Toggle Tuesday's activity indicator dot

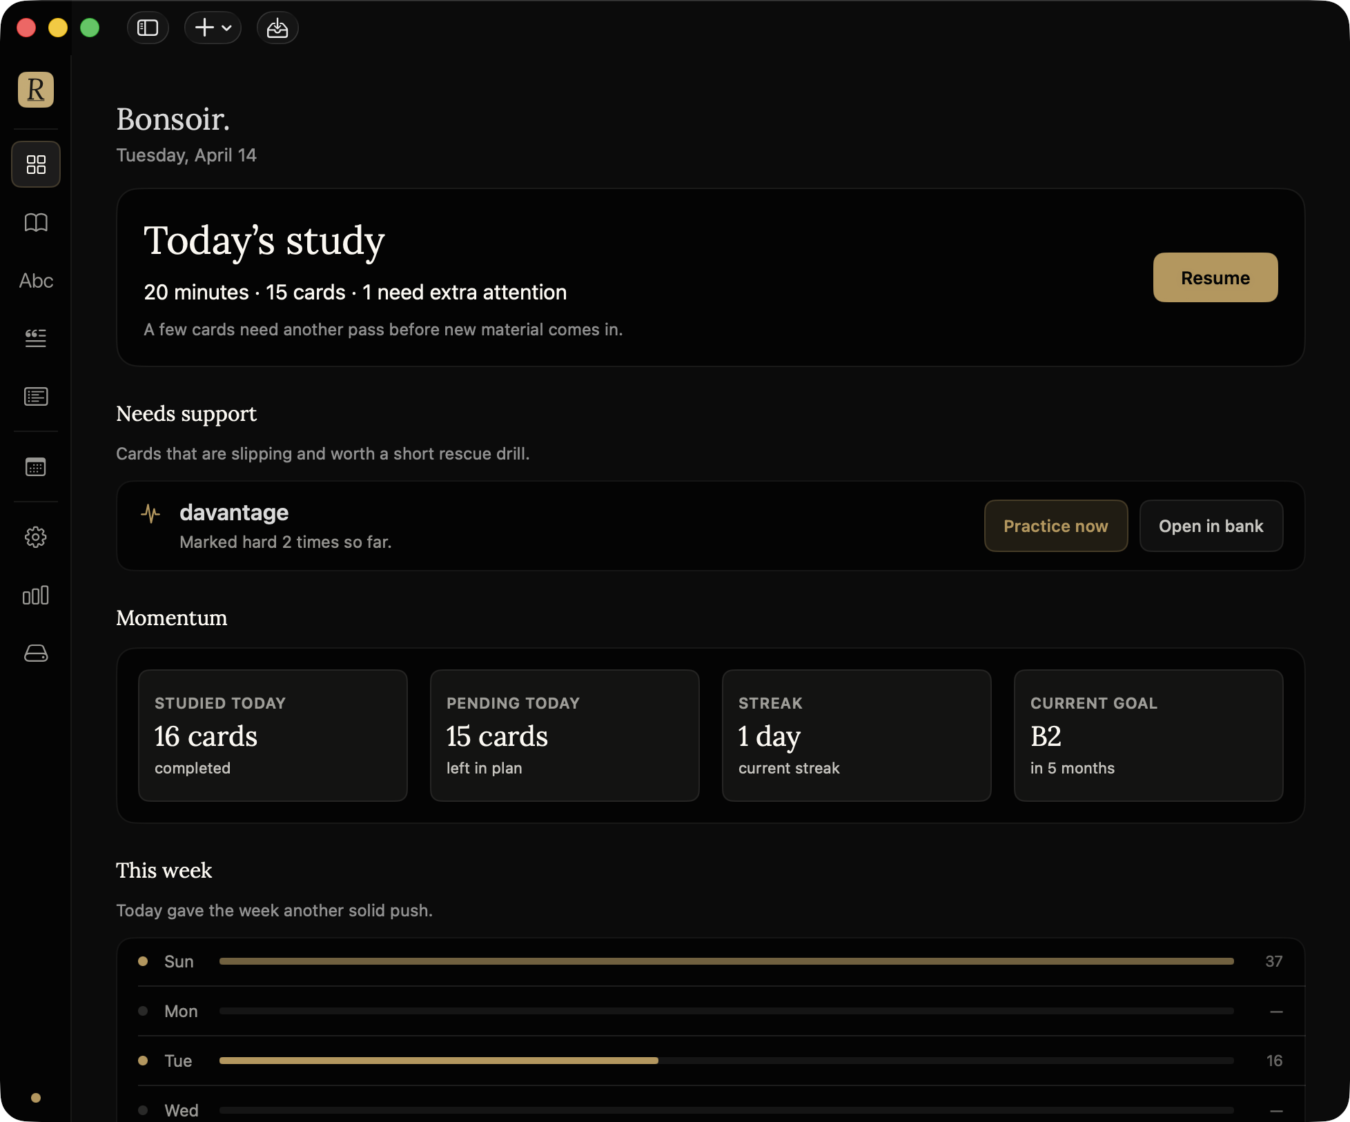[144, 1061]
